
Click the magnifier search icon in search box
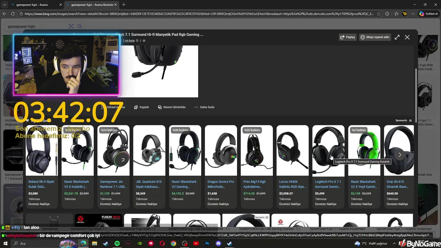tap(80, 27)
